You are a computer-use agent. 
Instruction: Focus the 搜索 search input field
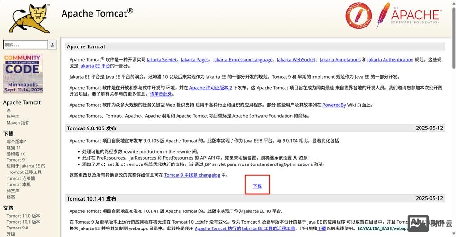pyautogui.click(x=26, y=45)
